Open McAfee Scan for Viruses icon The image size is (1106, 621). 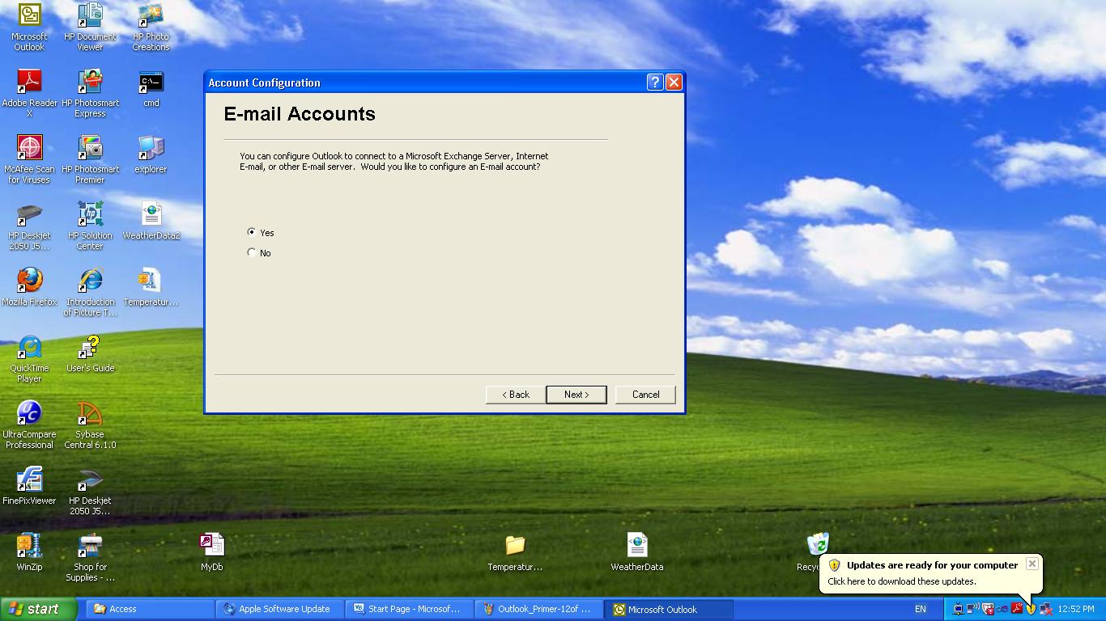30,148
